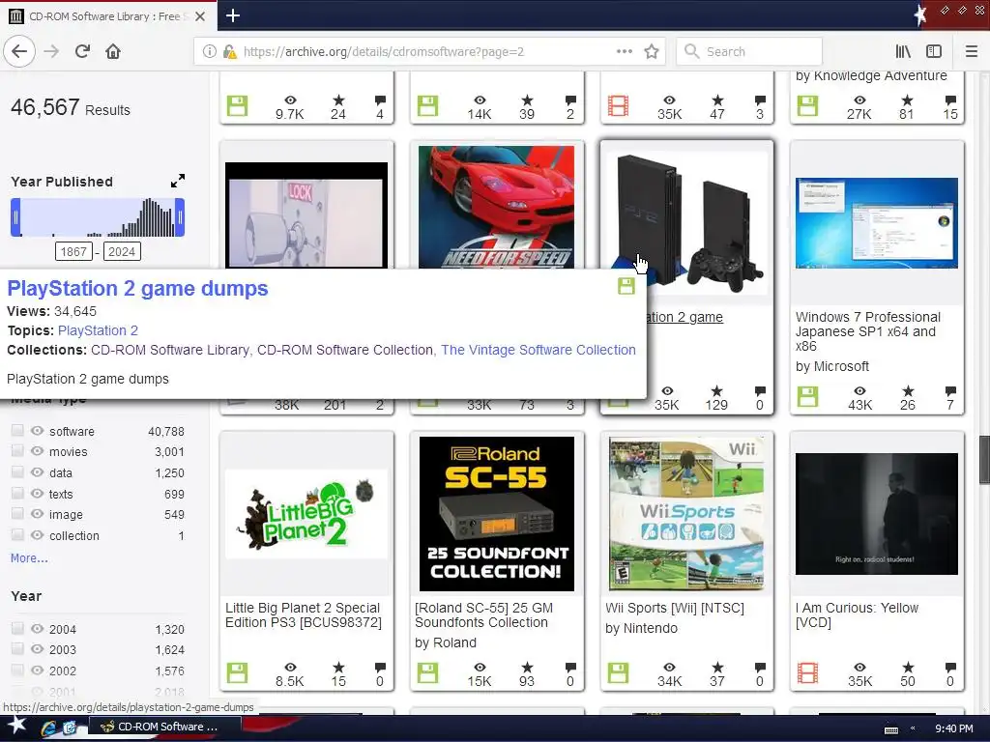Toggle the eye icon next to movies
990x742 pixels.
point(38,451)
